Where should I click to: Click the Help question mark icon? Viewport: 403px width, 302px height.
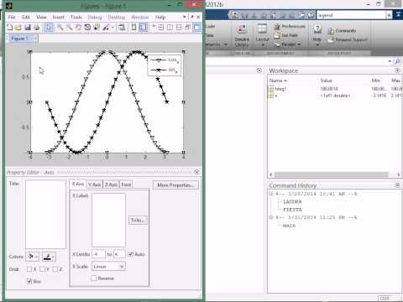pos(317,29)
